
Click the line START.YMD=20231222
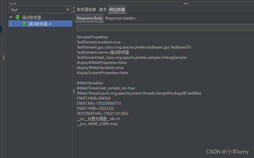[95, 109]
